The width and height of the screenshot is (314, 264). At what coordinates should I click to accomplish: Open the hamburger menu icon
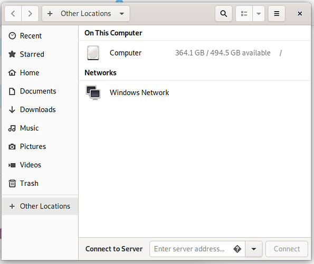pos(277,14)
